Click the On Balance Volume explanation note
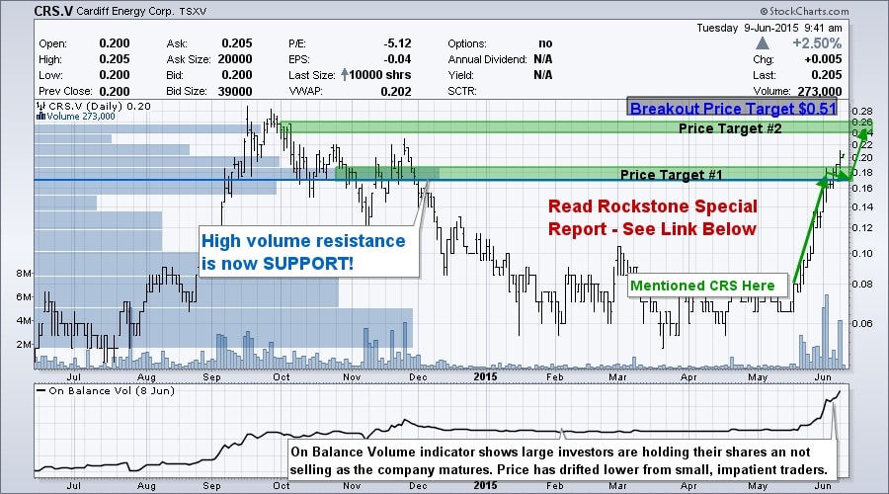The height and width of the screenshot is (494, 889). (x=563, y=458)
